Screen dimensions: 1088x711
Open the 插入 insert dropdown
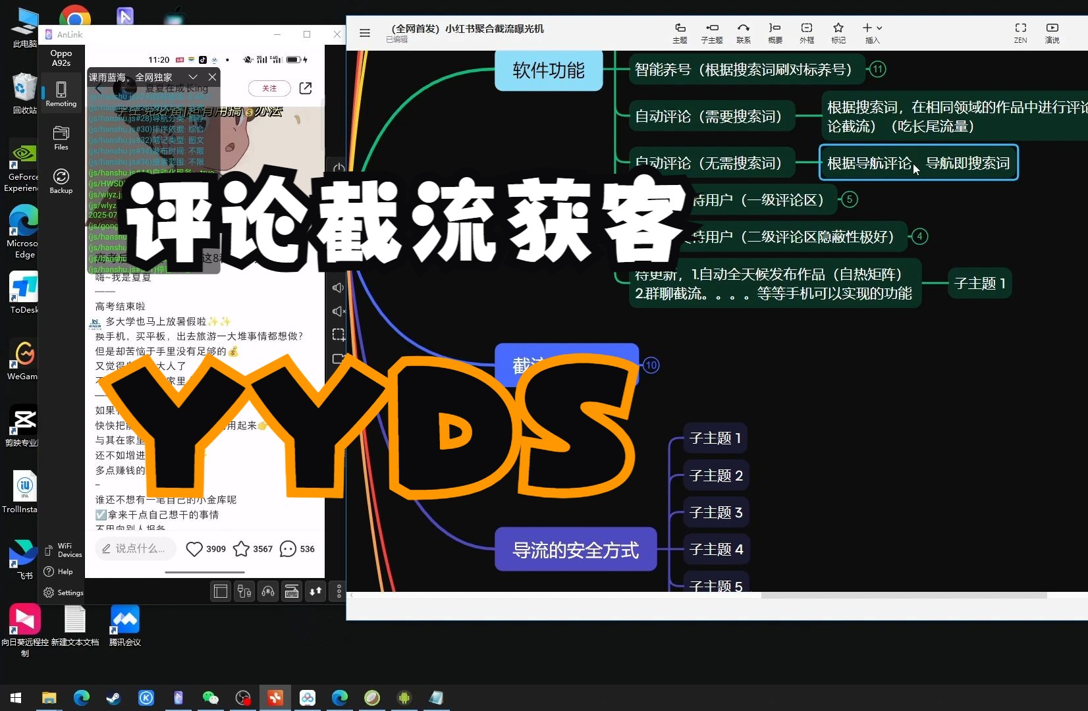pyautogui.click(x=873, y=32)
